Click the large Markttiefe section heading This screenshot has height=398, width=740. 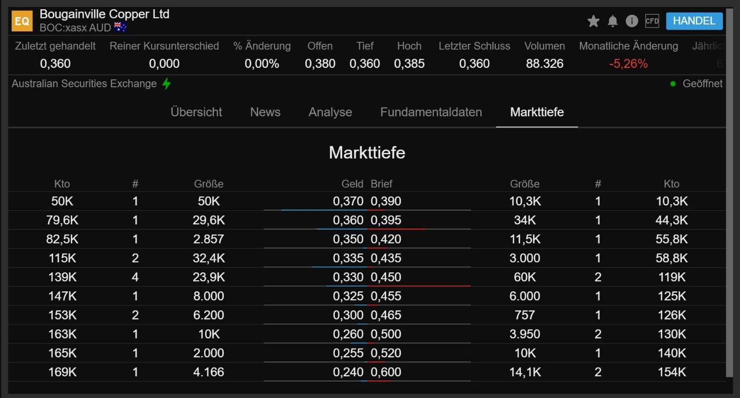367,153
